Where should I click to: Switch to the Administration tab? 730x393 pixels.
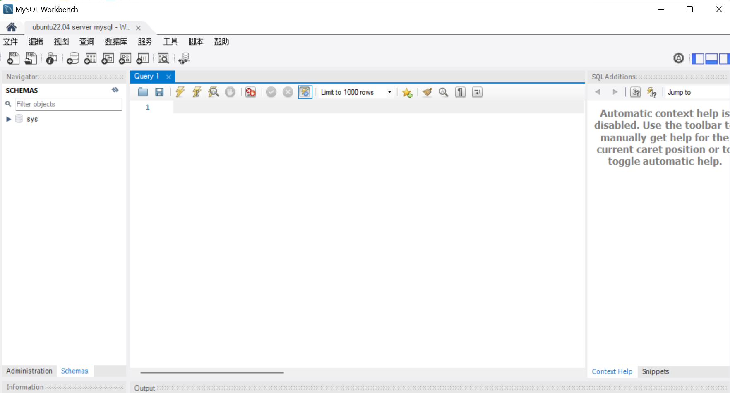[x=29, y=371]
